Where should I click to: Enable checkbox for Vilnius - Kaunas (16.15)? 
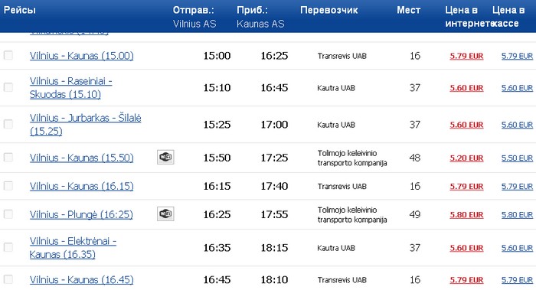coord(8,186)
